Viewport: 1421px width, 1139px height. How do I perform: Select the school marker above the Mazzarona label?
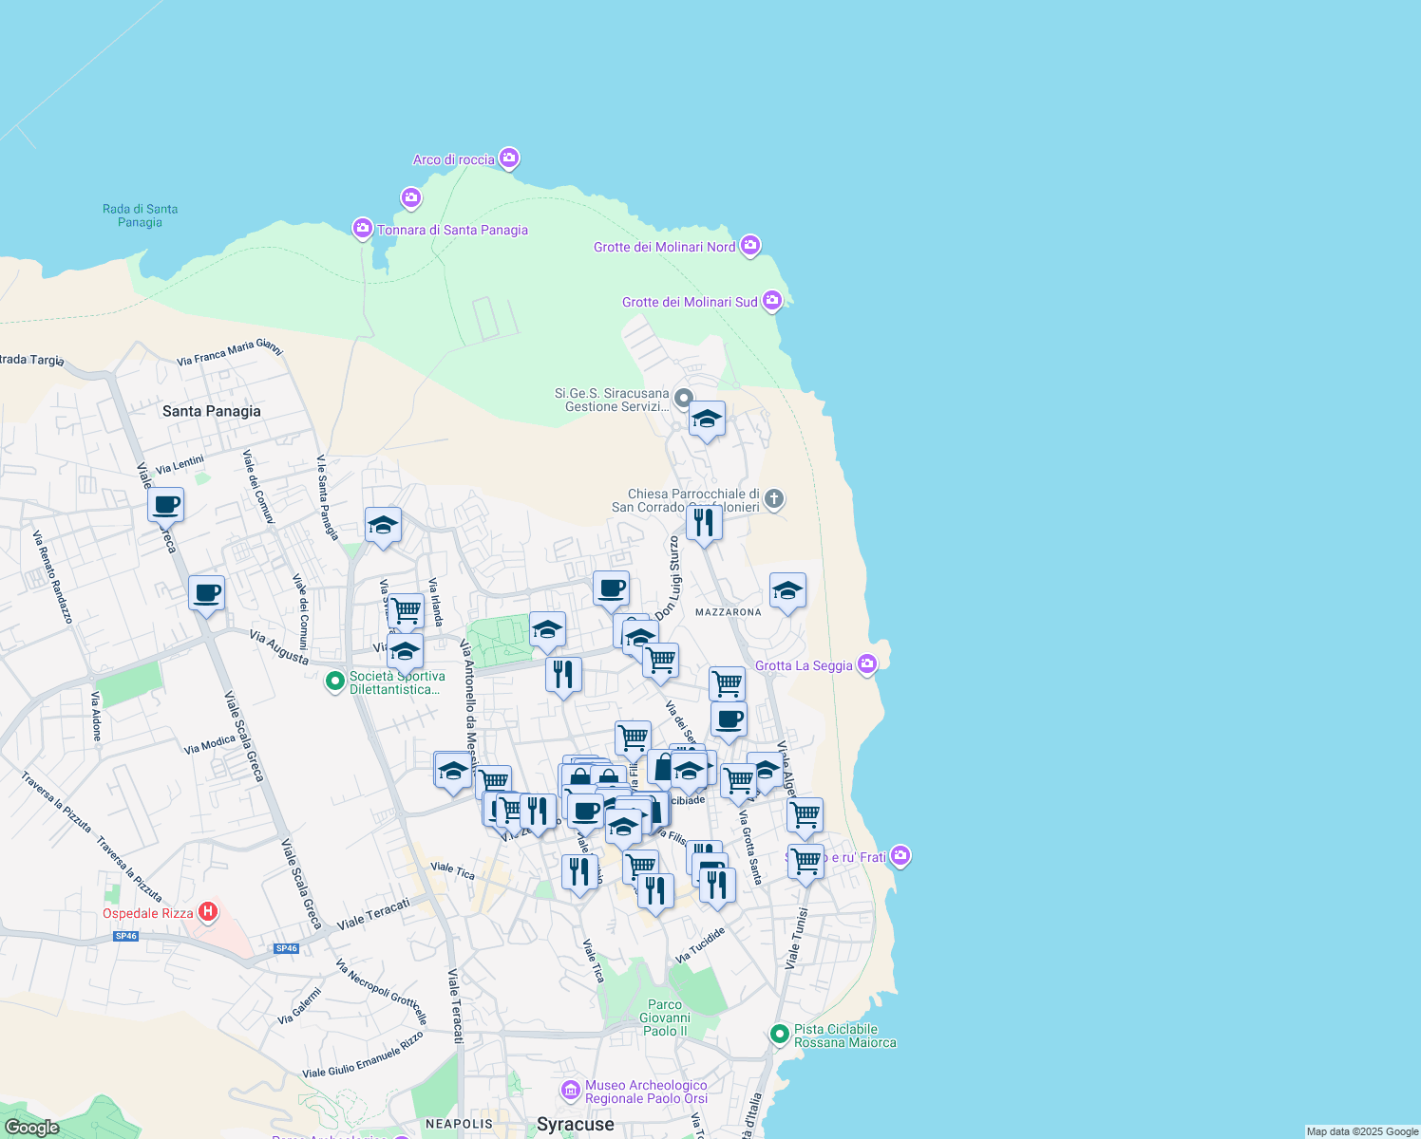pyautogui.click(x=787, y=592)
